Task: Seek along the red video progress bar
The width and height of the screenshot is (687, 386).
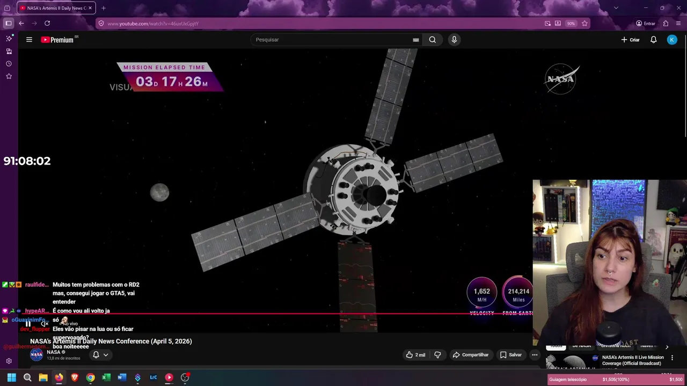Action: (x=276, y=314)
